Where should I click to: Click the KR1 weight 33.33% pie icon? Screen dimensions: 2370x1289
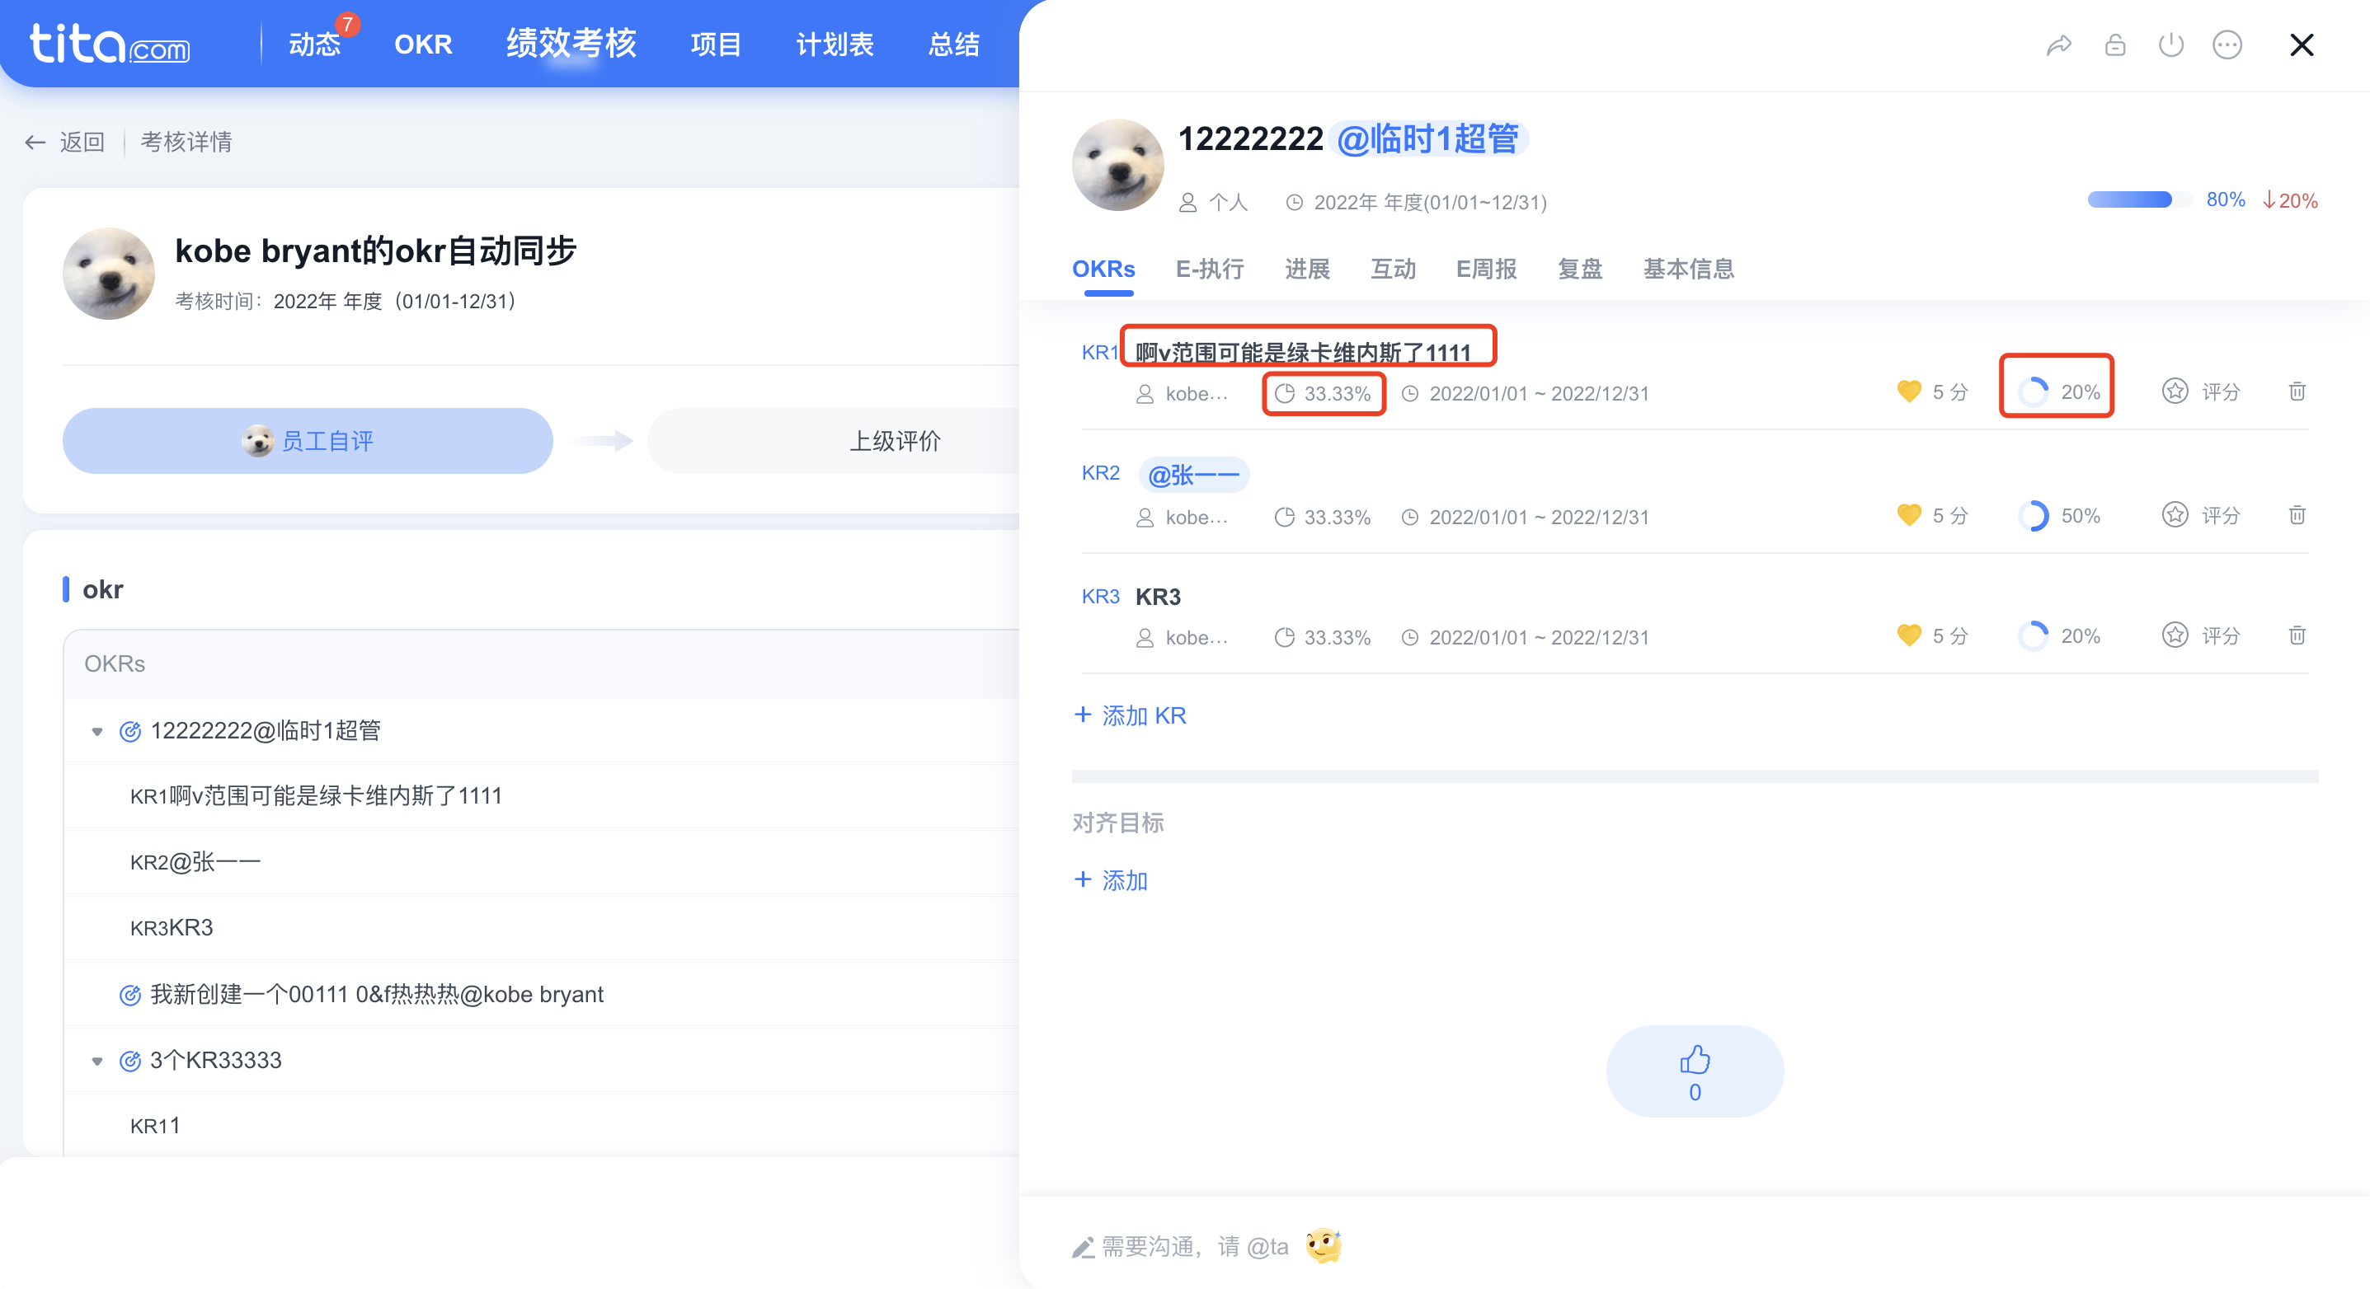pos(1284,393)
